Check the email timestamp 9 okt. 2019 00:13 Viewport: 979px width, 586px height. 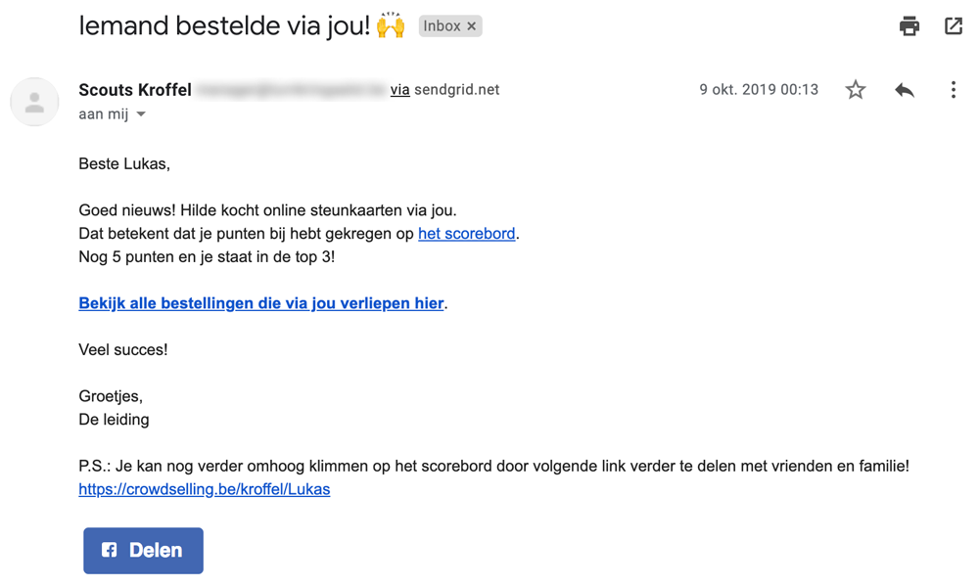(x=759, y=90)
